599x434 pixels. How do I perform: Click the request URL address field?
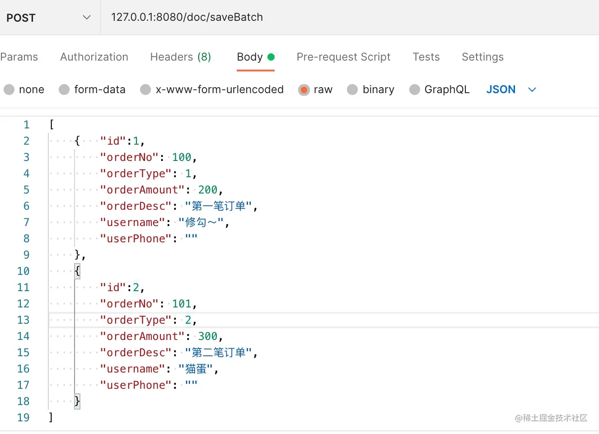tap(187, 17)
